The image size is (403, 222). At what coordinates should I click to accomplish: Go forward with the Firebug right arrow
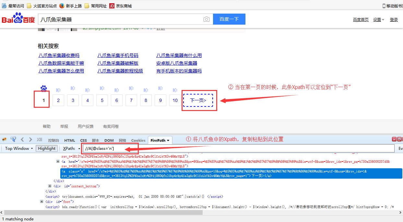(30, 140)
